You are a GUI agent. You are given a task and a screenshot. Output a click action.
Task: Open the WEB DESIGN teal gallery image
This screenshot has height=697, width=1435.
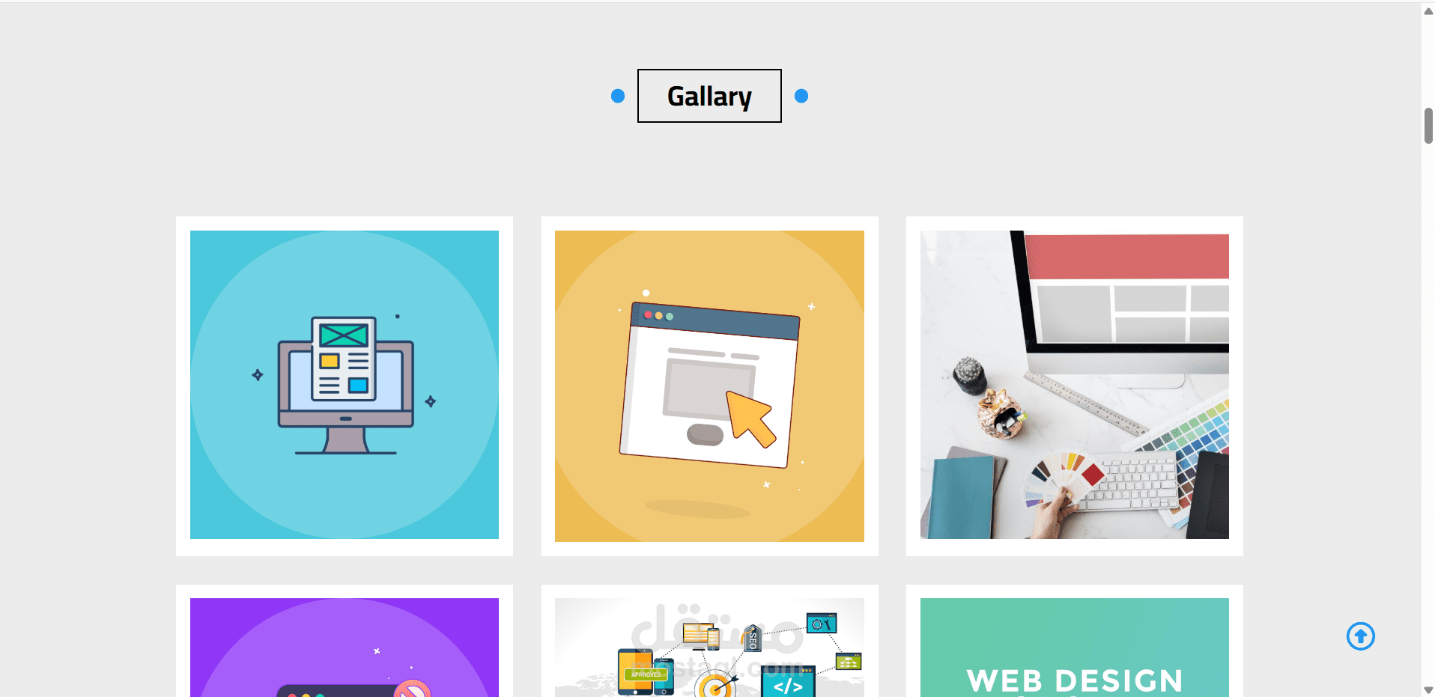click(1075, 648)
